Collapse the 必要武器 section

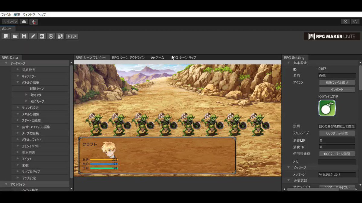click(x=289, y=180)
